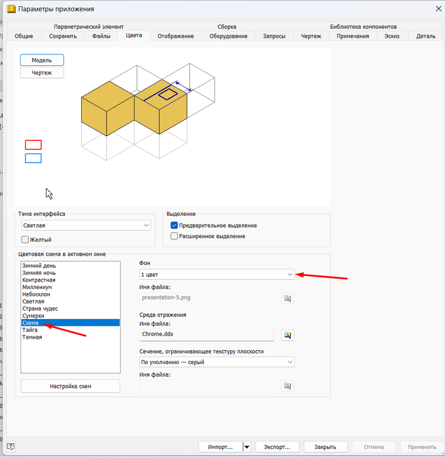
Task: Open the section texture dropdown По умолчанию — серый
Action: 217,362
